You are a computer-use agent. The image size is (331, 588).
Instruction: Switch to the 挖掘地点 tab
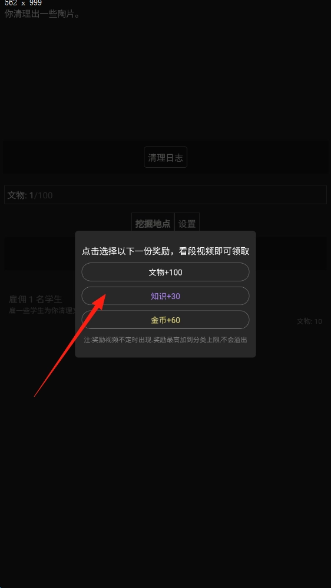(x=153, y=224)
